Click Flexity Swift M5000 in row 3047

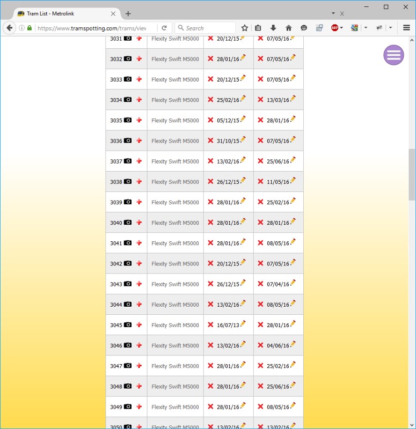point(176,366)
